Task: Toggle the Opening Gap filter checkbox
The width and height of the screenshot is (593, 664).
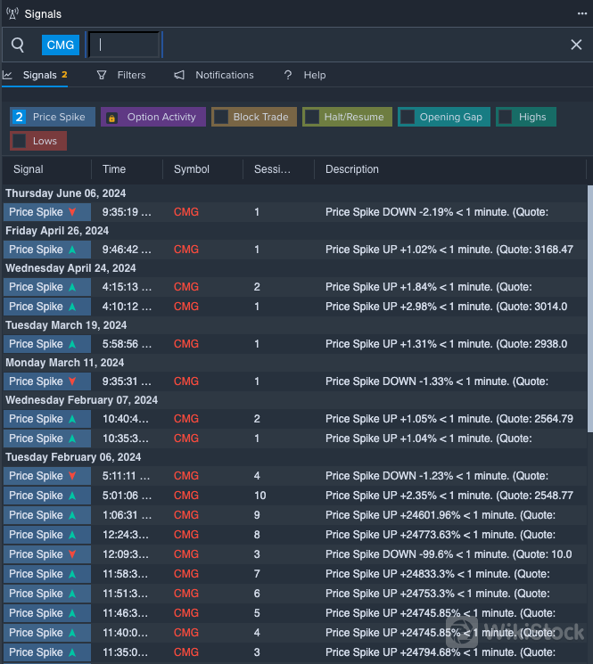Action: click(x=408, y=117)
